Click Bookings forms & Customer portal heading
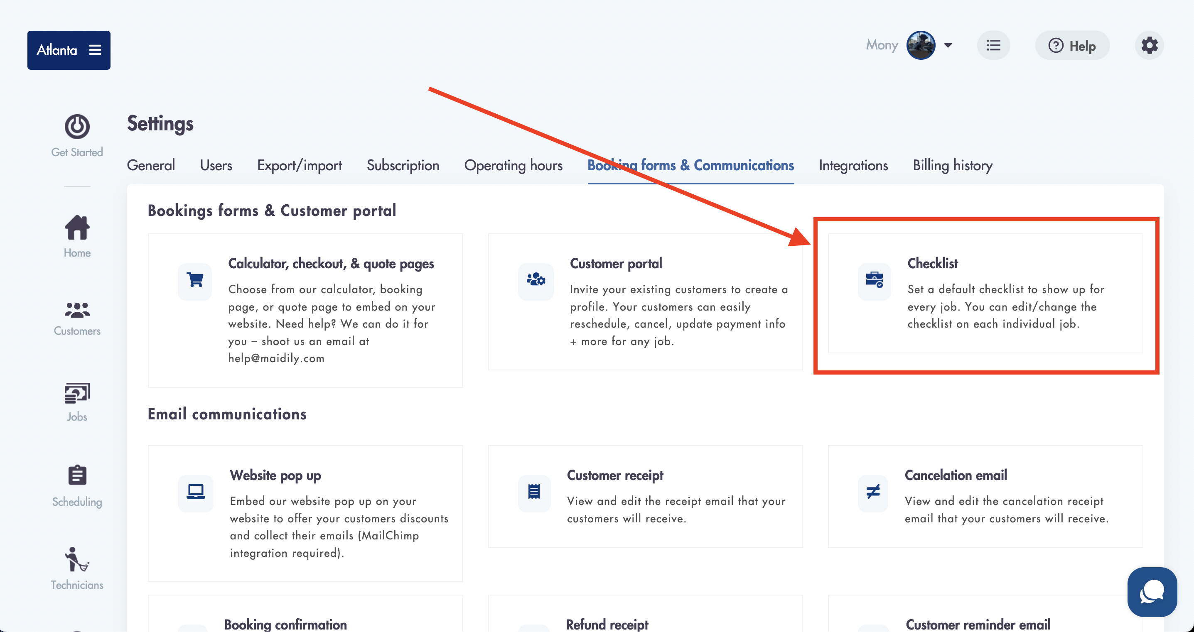 coord(272,211)
